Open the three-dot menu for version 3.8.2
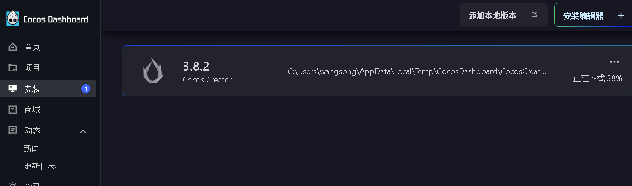This screenshot has width=632, height=186. [x=614, y=62]
